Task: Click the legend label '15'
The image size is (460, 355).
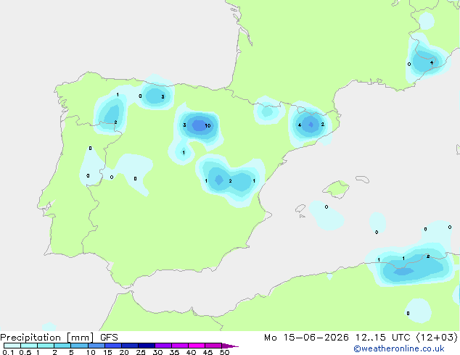Action: (107, 352)
